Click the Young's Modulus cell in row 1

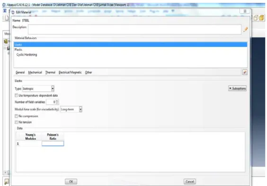coord(31,144)
